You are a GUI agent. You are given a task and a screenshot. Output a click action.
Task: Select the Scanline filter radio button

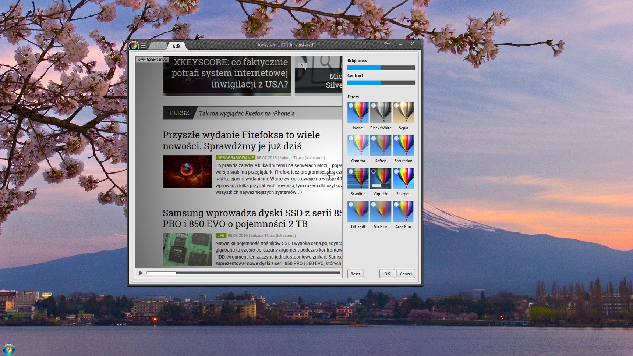coord(351,171)
